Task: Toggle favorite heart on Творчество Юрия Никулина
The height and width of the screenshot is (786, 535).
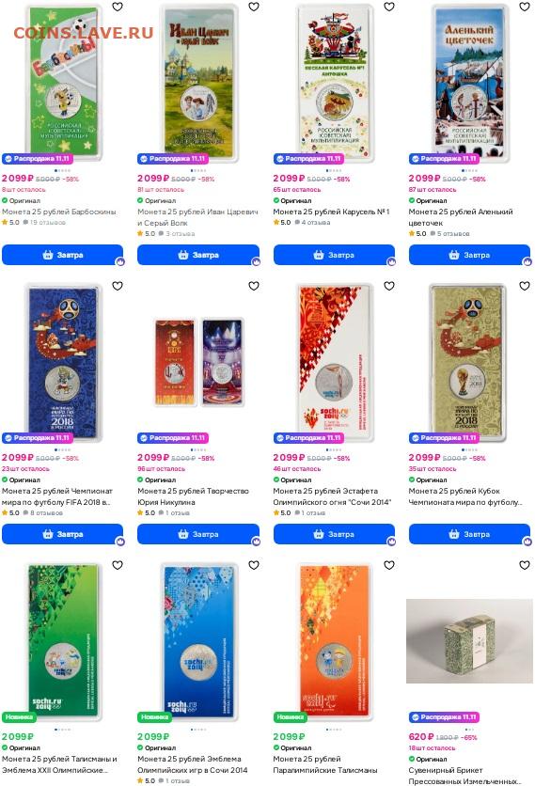Action: point(254,286)
